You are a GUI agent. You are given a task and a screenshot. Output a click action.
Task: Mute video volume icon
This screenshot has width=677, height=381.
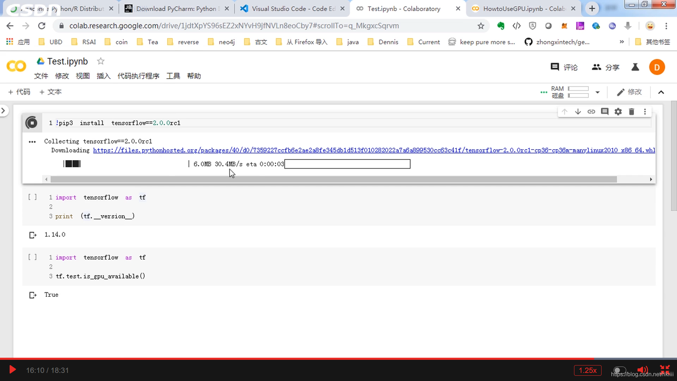(643, 370)
